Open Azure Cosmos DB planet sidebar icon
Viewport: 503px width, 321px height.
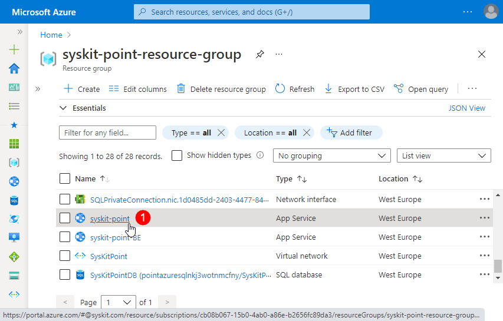[x=14, y=219]
